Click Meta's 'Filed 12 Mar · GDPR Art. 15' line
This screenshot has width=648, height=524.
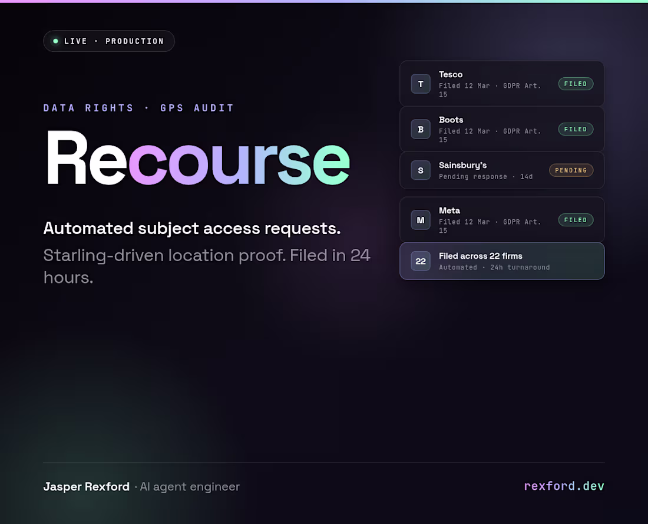coord(490,226)
